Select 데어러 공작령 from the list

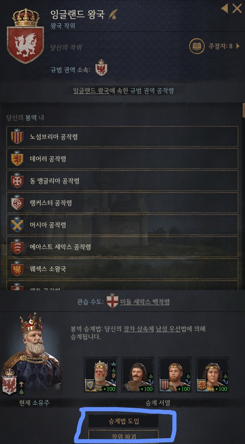coord(122,158)
